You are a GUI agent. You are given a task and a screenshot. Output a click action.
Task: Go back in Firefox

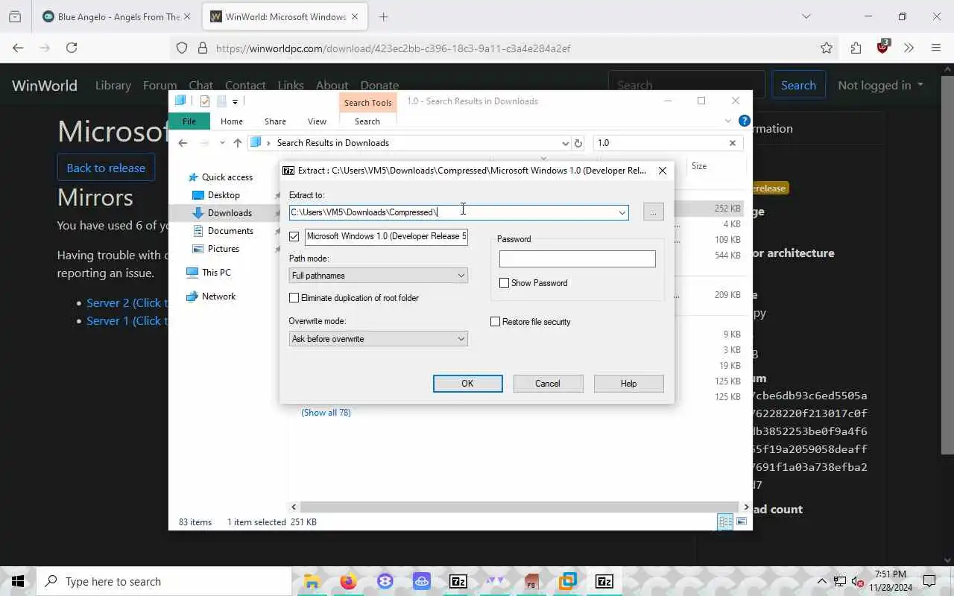[18, 48]
